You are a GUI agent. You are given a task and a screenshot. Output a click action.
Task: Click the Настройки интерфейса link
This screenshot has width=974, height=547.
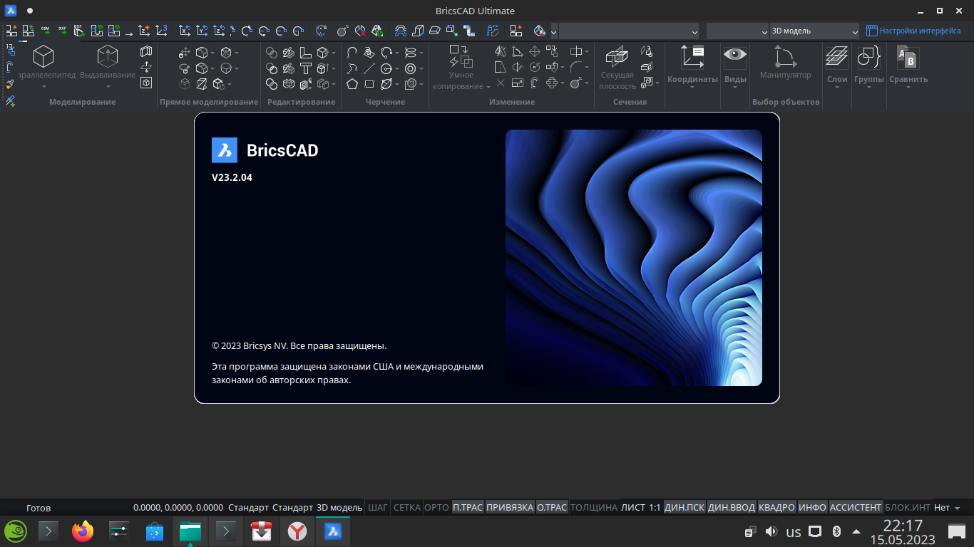(920, 31)
